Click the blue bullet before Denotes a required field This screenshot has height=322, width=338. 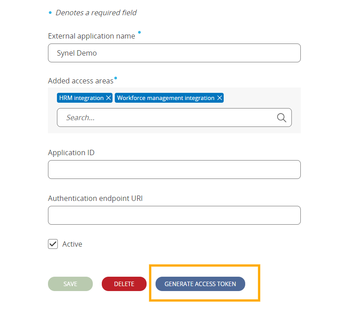(x=50, y=13)
